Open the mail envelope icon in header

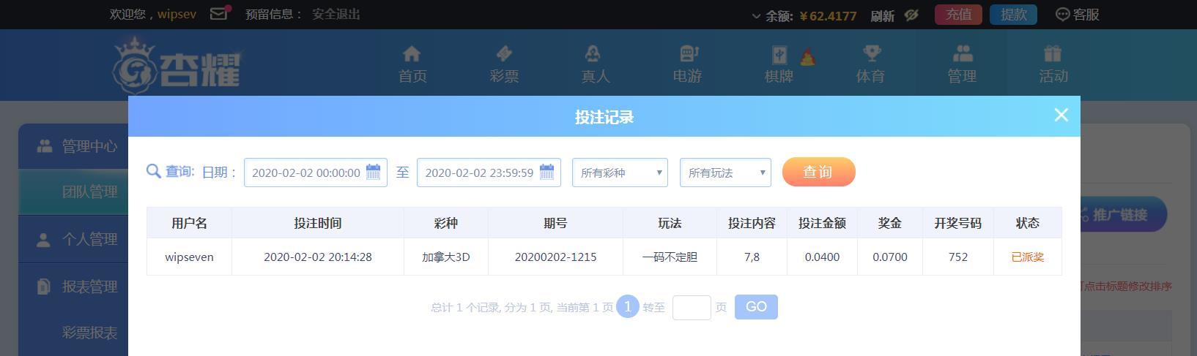coord(219,13)
